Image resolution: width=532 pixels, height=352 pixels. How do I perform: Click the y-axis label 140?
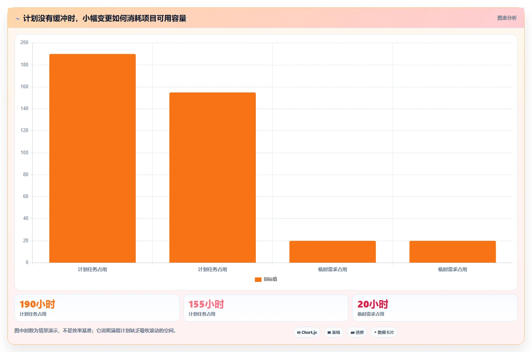tap(24, 109)
